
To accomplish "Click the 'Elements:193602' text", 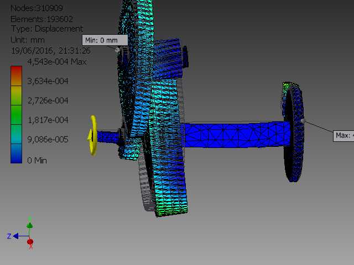I will 41,19.
